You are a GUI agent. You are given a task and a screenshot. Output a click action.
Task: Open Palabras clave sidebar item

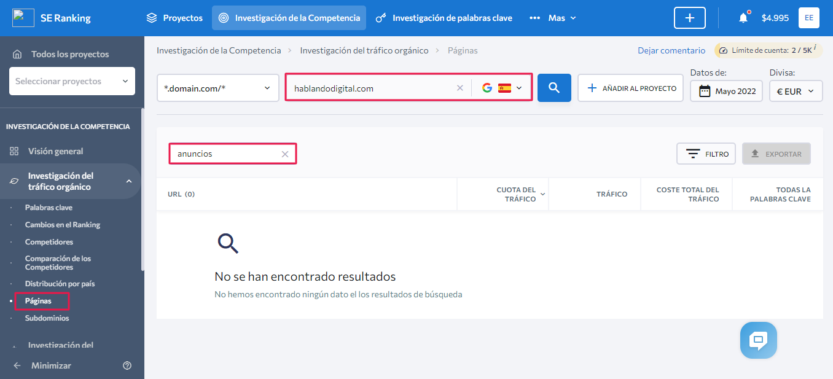point(49,208)
